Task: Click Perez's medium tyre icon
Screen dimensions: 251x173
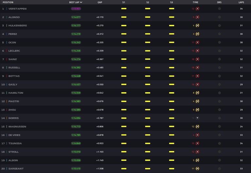Action: coord(197,34)
